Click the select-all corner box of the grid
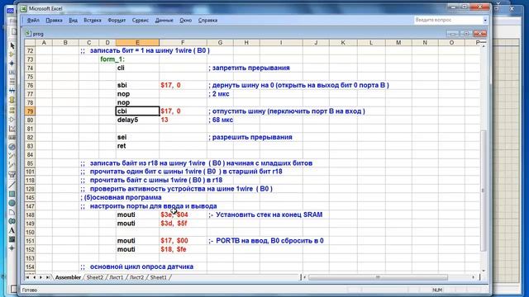The width and height of the screenshot is (529, 297). coord(30,42)
